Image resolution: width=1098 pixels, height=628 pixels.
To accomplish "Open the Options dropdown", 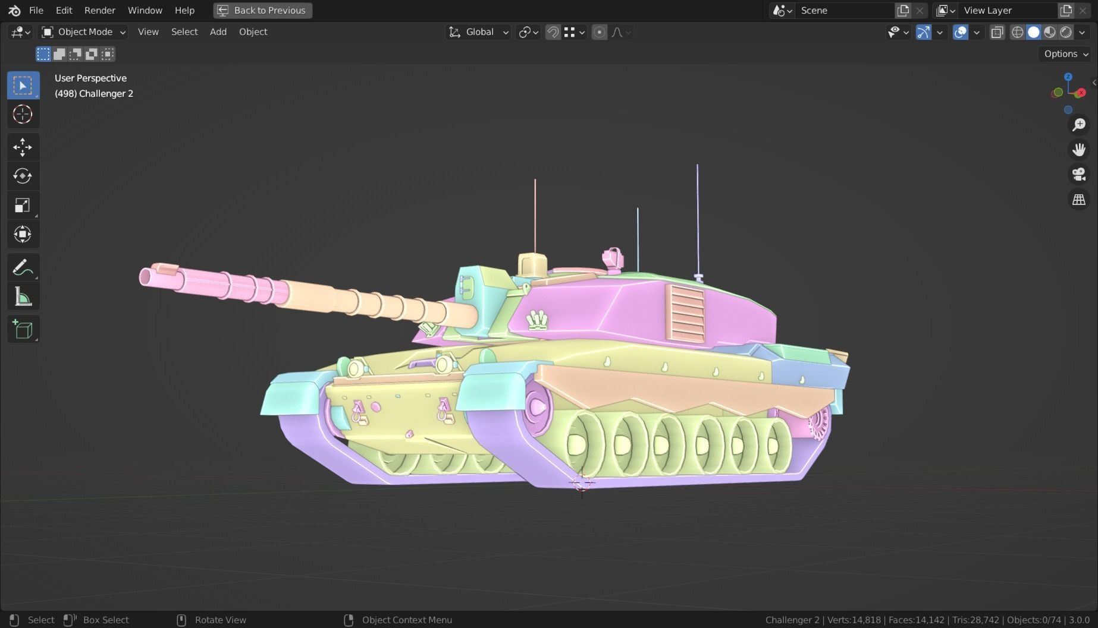I will pyautogui.click(x=1065, y=54).
